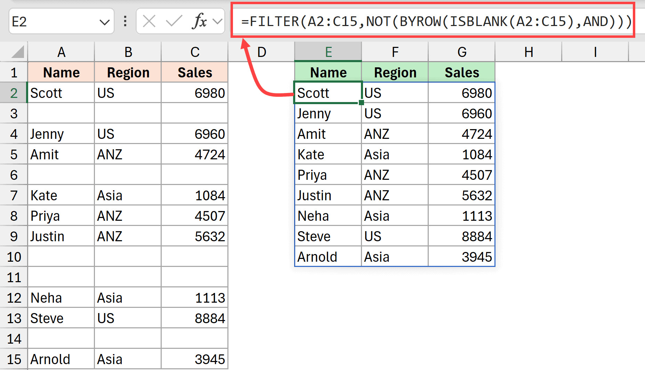Viewport: 645px width, 370px height.
Task: Select the empty cell A3
Action: [x=61, y=113]
